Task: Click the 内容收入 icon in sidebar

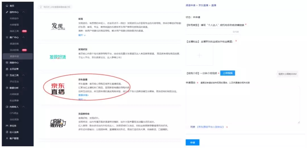Action: click(7, 107)
